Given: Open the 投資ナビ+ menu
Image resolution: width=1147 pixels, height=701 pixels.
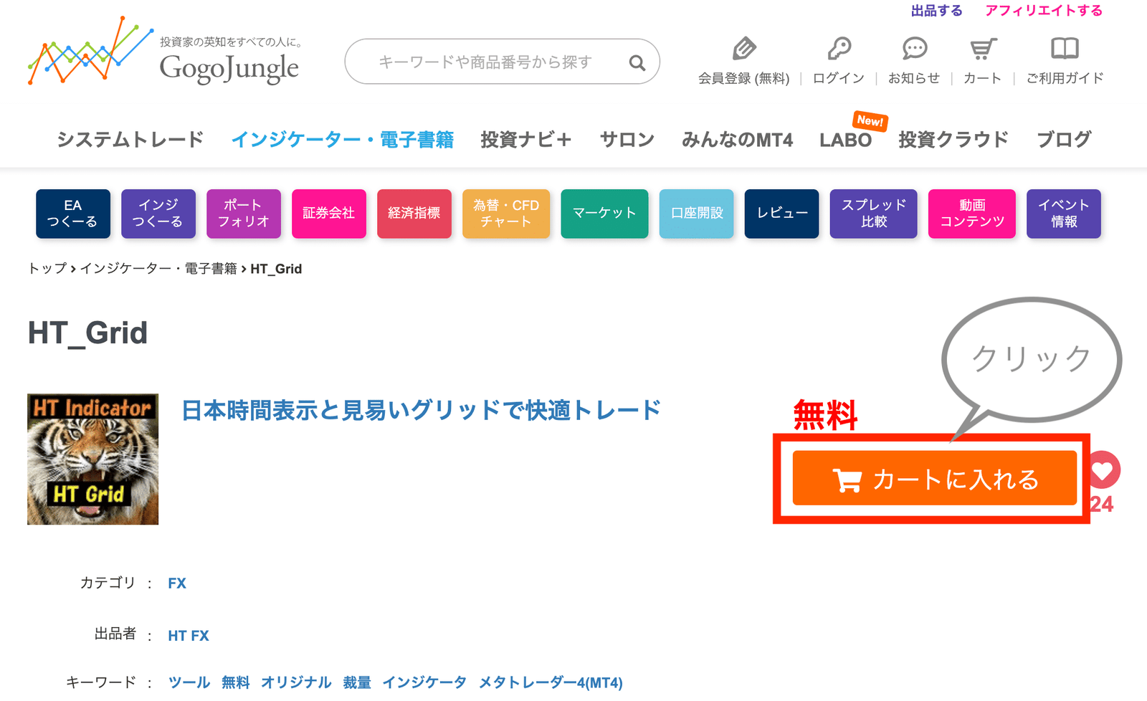Looking at the screenshot, I should (x=526, y=139).
